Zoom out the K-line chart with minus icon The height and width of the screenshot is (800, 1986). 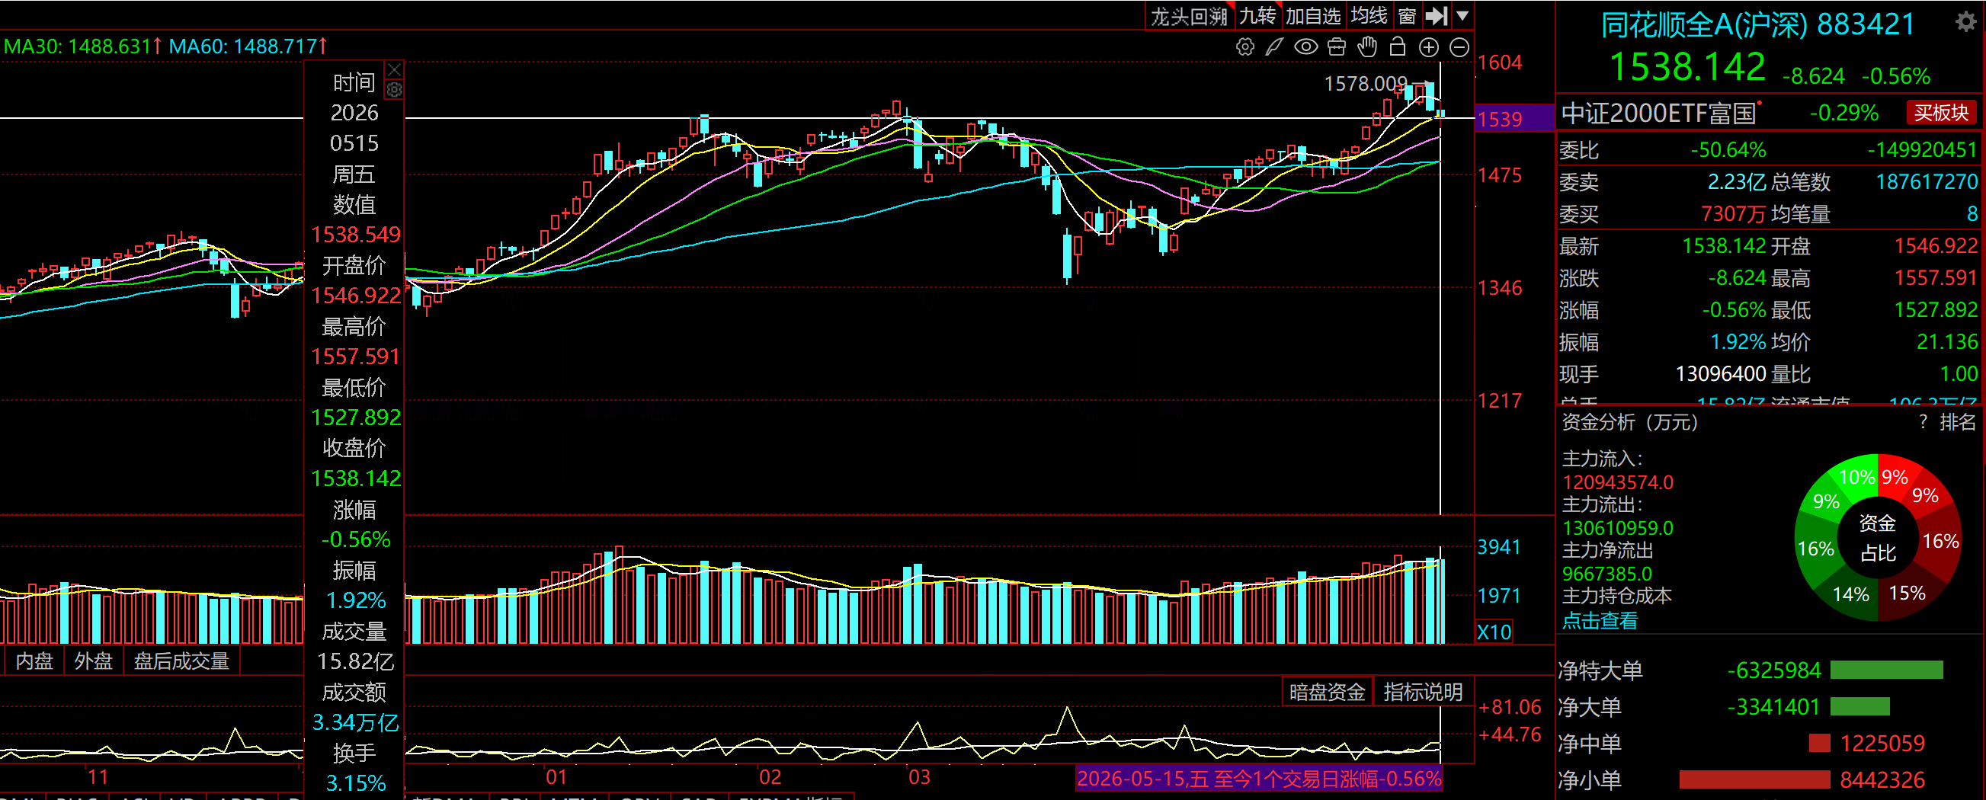(1459, 47)
